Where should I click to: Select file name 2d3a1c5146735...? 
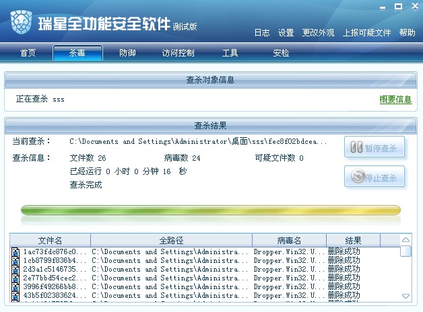click(x=55, y=269)
